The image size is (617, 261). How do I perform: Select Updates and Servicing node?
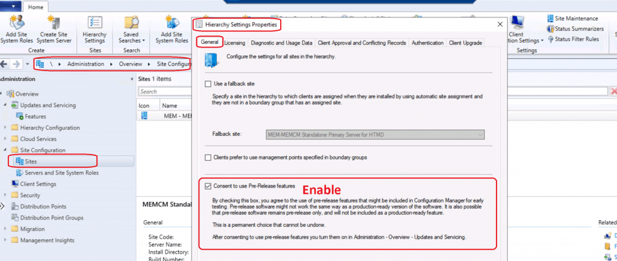click(43, 105)
